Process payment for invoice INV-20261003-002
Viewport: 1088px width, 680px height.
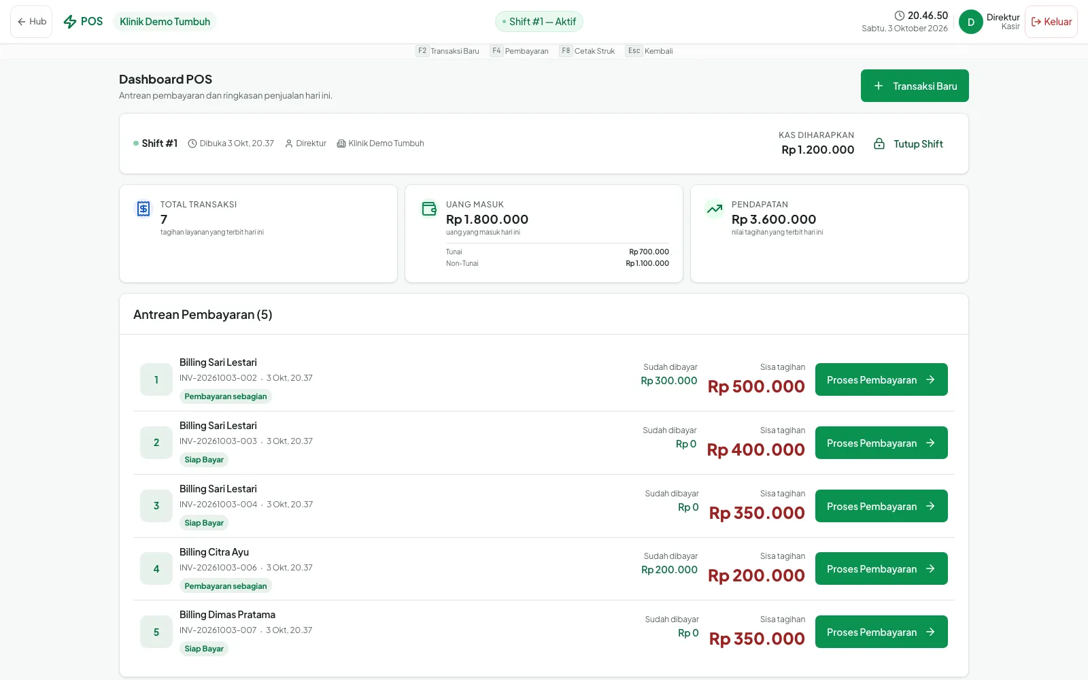pos(881,379)
